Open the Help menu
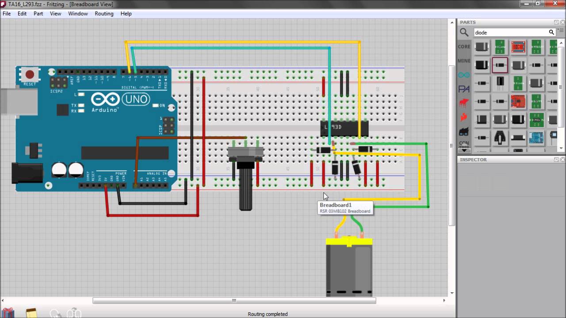The width and height of the screenshot is (566, 318). pos(126,14)
